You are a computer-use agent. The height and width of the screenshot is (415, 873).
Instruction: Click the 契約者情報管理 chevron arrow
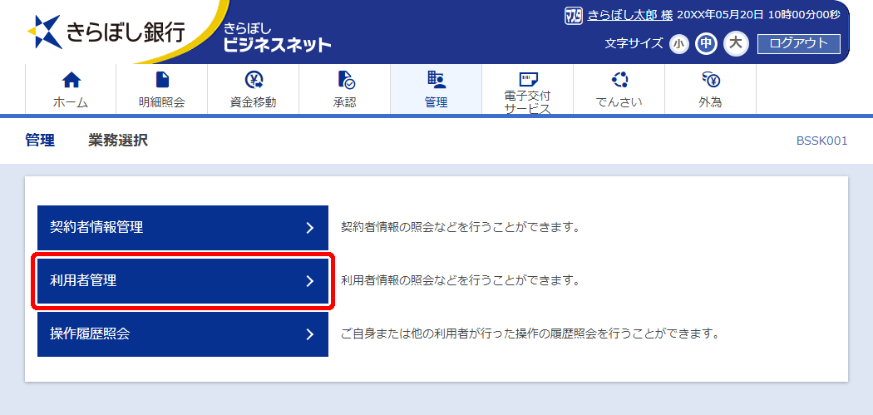(x=310, y=228)
